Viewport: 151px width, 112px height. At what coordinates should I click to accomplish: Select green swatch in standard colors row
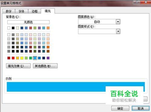(x=31, y=58)
